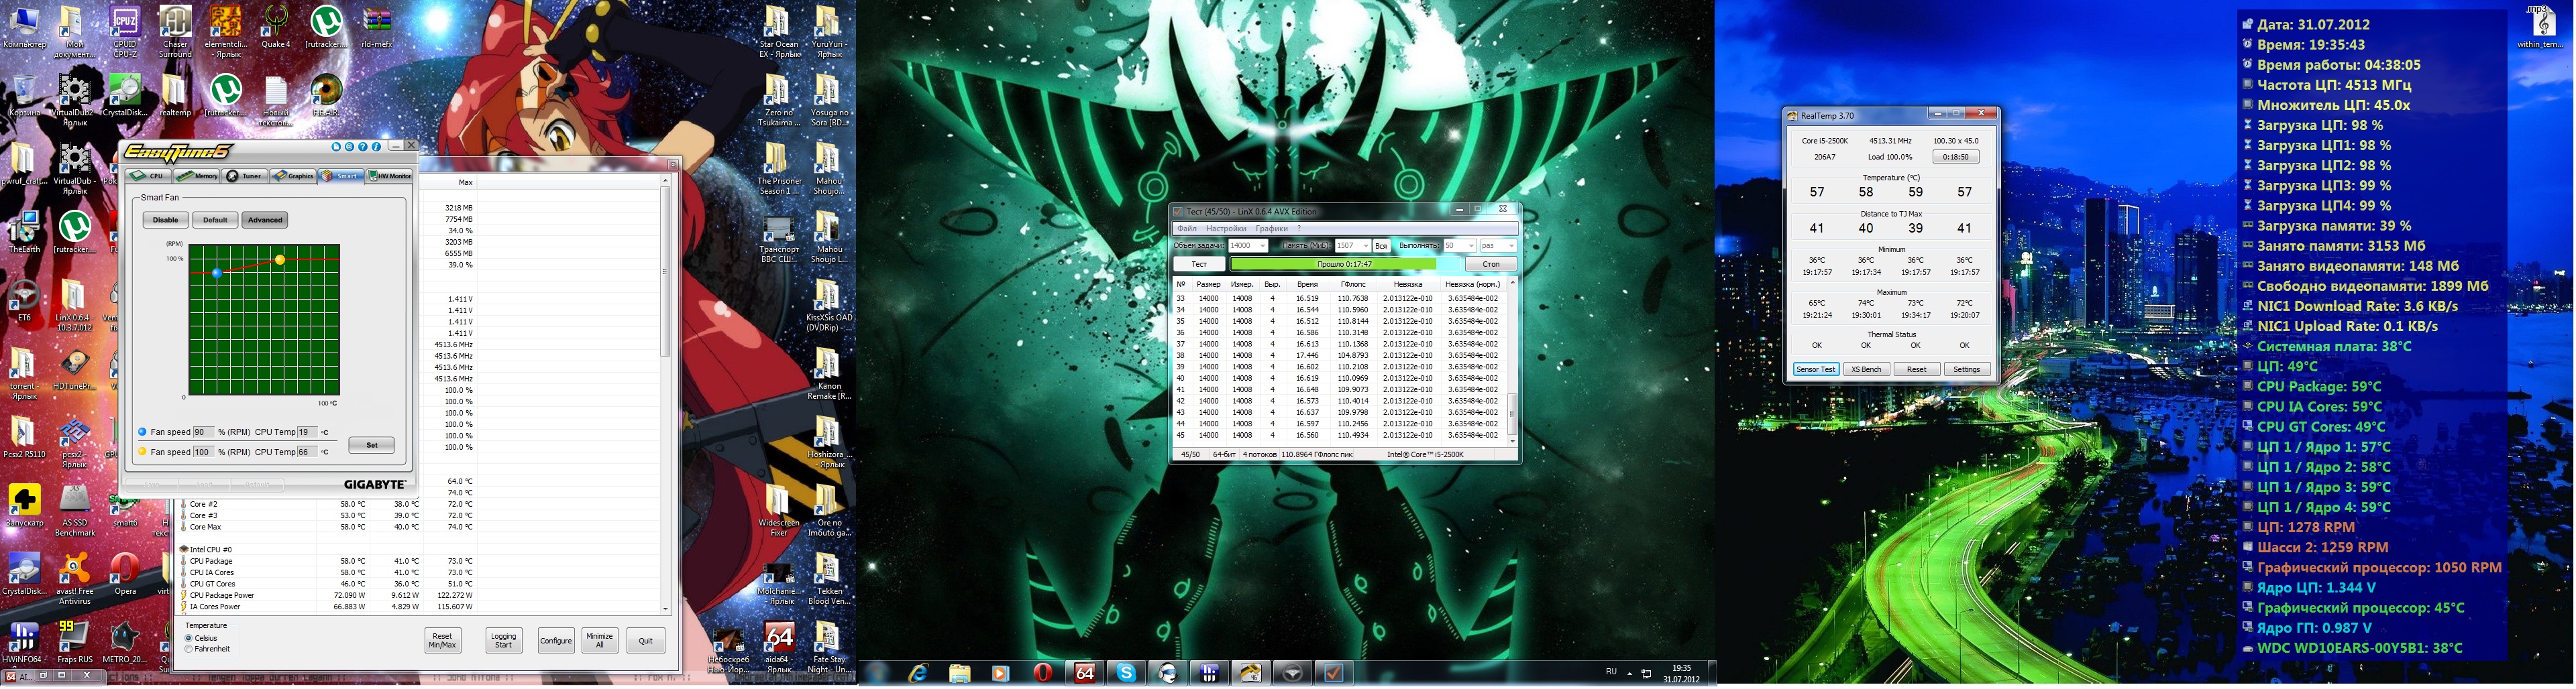Click XS Bench in RealTemp
Viewport: 2576px width, 689px height.
(x=1866, y=369)
